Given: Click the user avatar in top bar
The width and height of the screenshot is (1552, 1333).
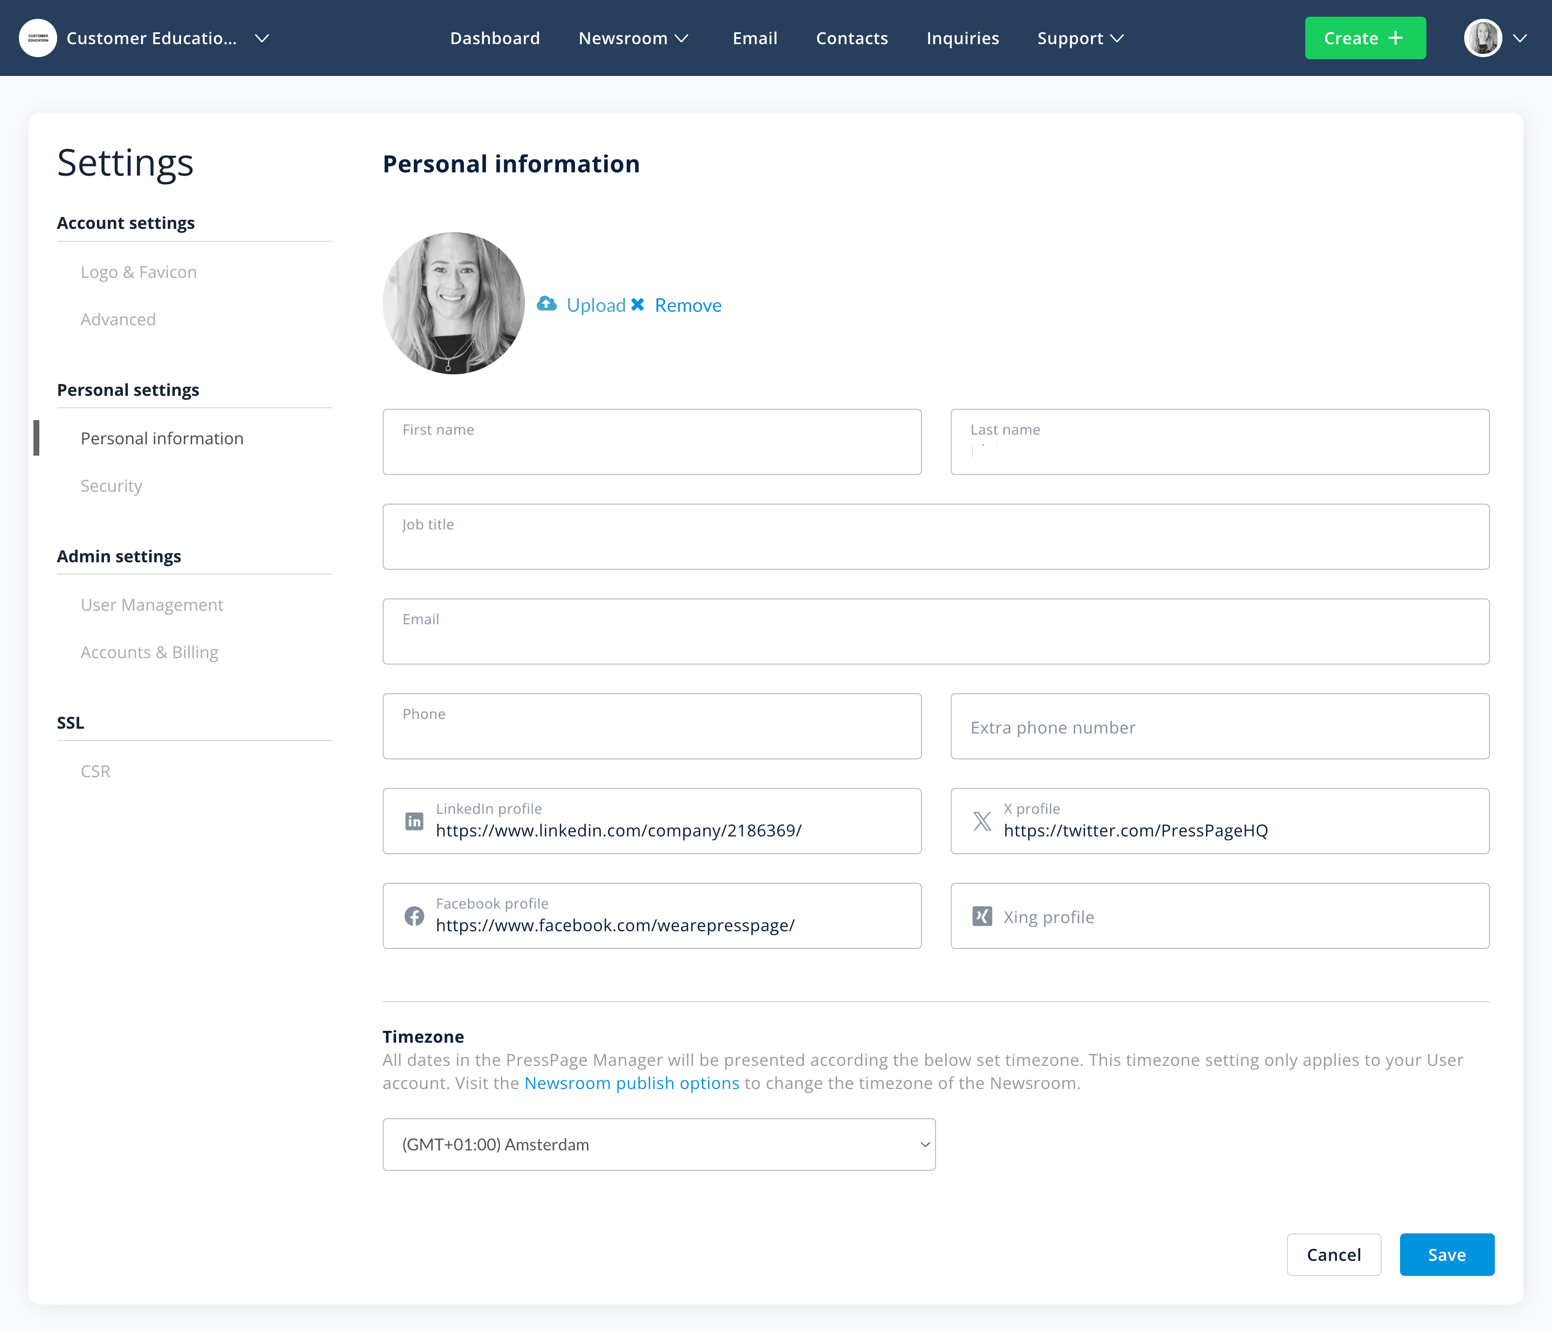Looking at the screenshot, I should click(x=1482, y=38).
